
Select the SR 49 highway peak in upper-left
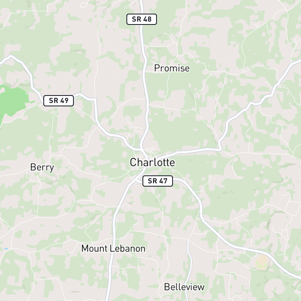click(x=11, y=56)
